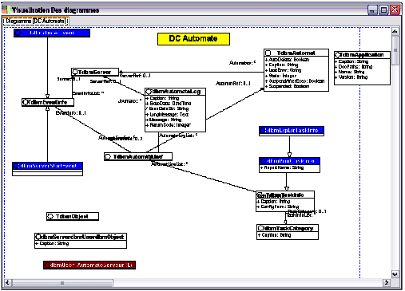The width and height of the screenshot is (405, 291).
Task: Select the TdbmTaskCategory class header
Action: click(x=288, y=228)
